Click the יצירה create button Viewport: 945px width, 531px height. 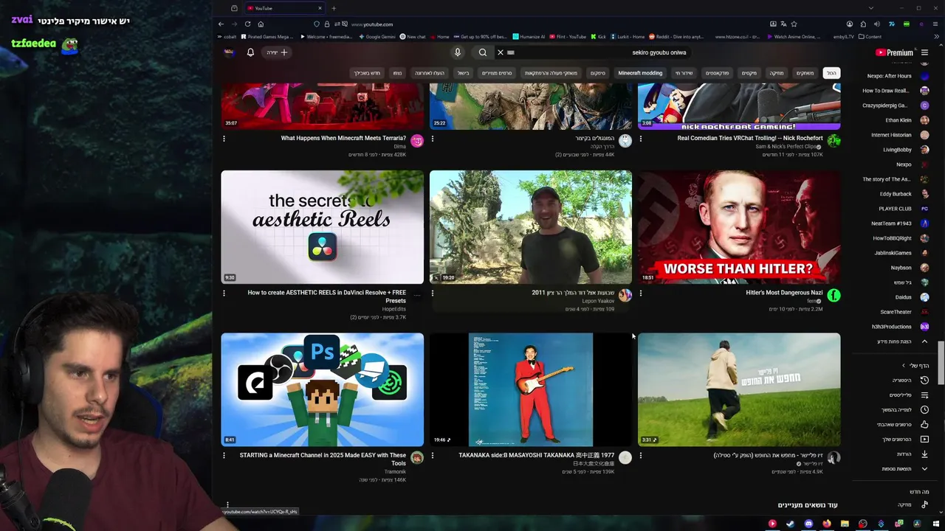(x=278, y=52)
